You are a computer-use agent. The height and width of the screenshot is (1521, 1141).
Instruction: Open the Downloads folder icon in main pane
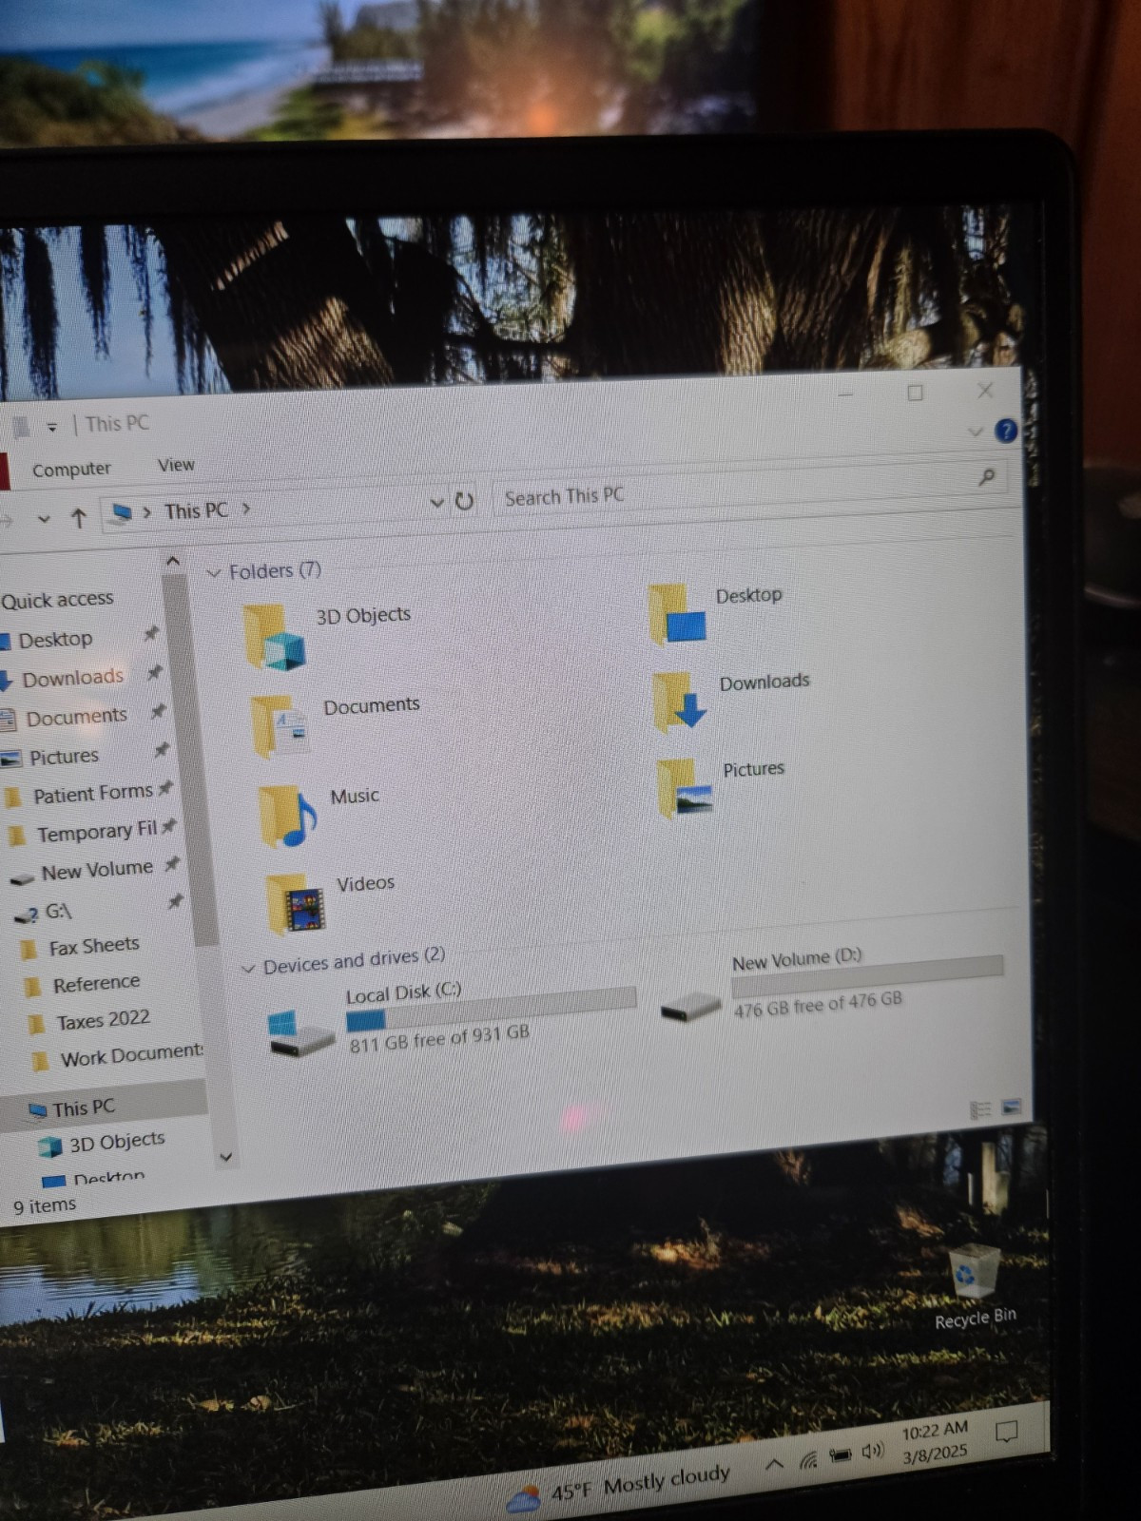681,702
